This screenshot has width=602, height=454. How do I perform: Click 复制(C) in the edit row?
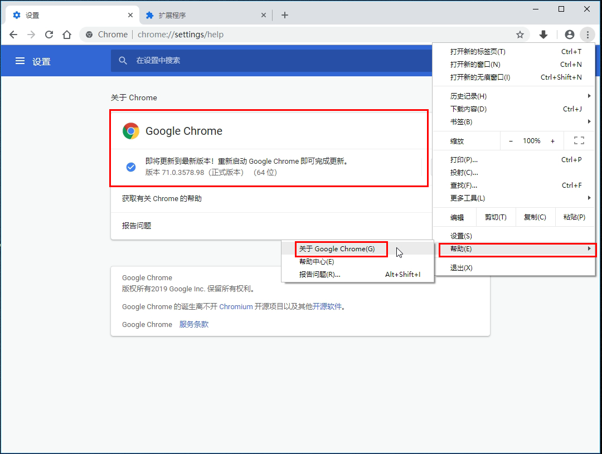535,217
